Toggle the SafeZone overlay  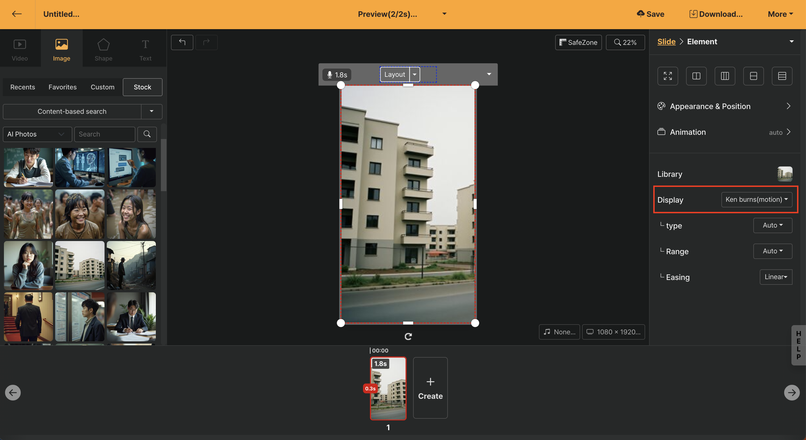pos(578,42)
